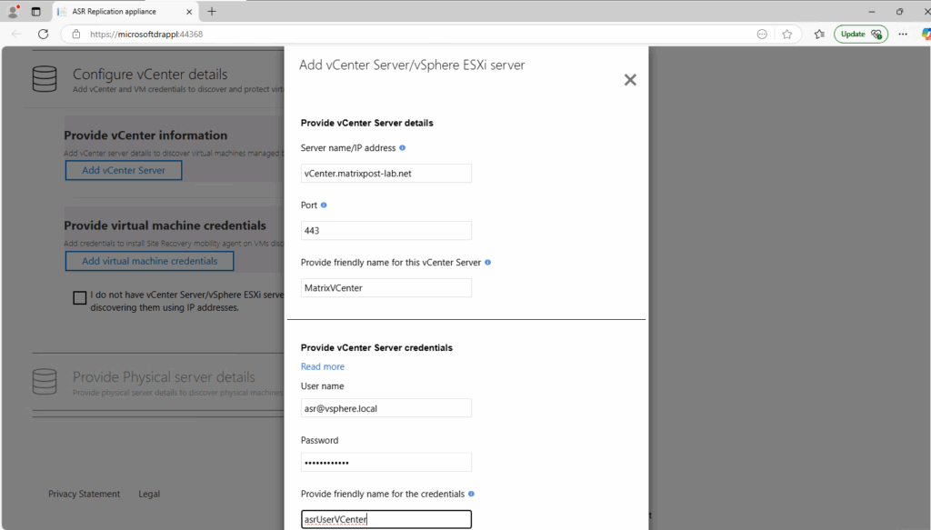The height and width of the screenshot is (530, 931).
Task: Click Provide virtual machine credentials heading
Action: click(165, 225)
